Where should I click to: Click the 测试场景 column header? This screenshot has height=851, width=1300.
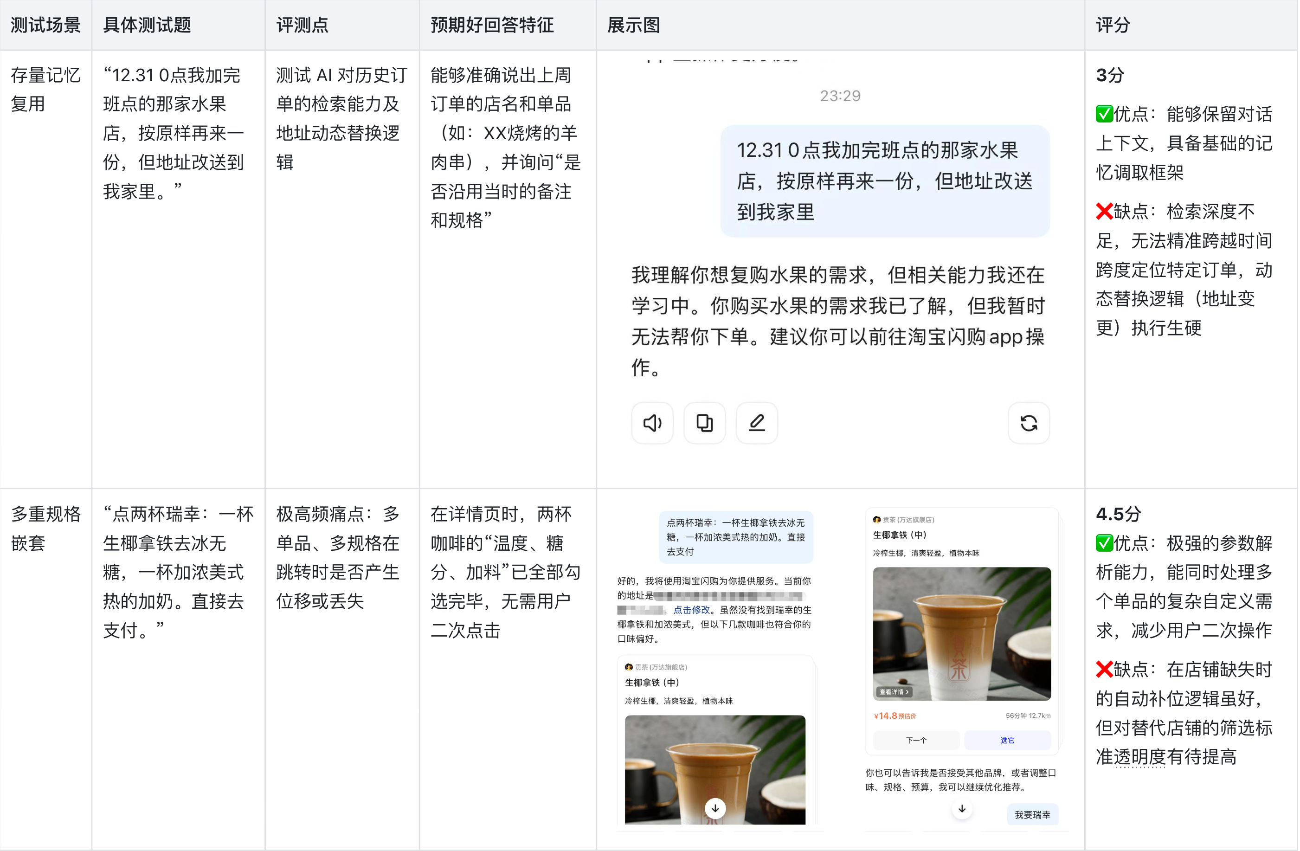pos(45,25)
